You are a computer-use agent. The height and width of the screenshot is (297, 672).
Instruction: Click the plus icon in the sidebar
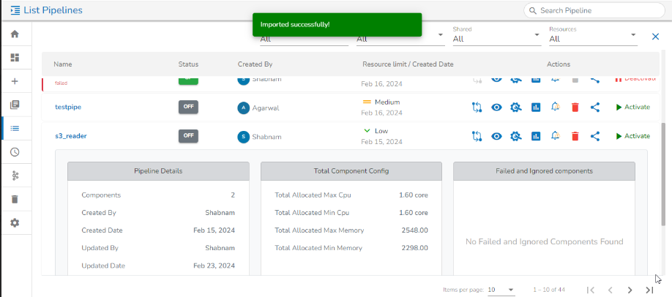click(x=15, y=81)
